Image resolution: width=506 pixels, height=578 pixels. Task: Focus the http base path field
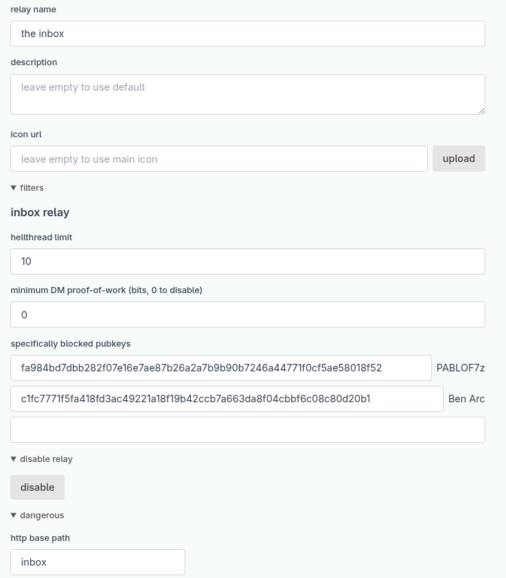pos(97,562)
